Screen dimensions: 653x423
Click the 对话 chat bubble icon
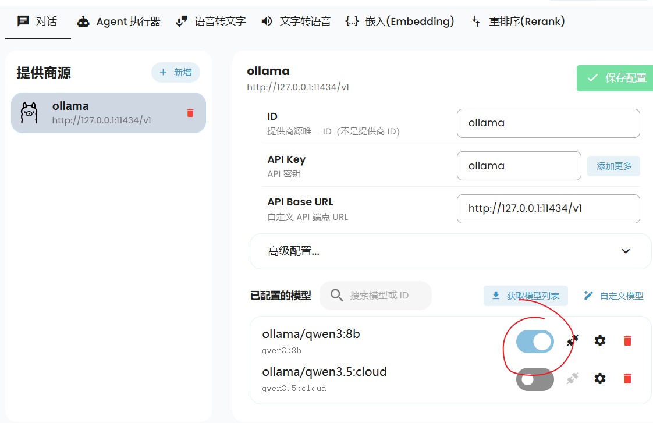[23, 21]
